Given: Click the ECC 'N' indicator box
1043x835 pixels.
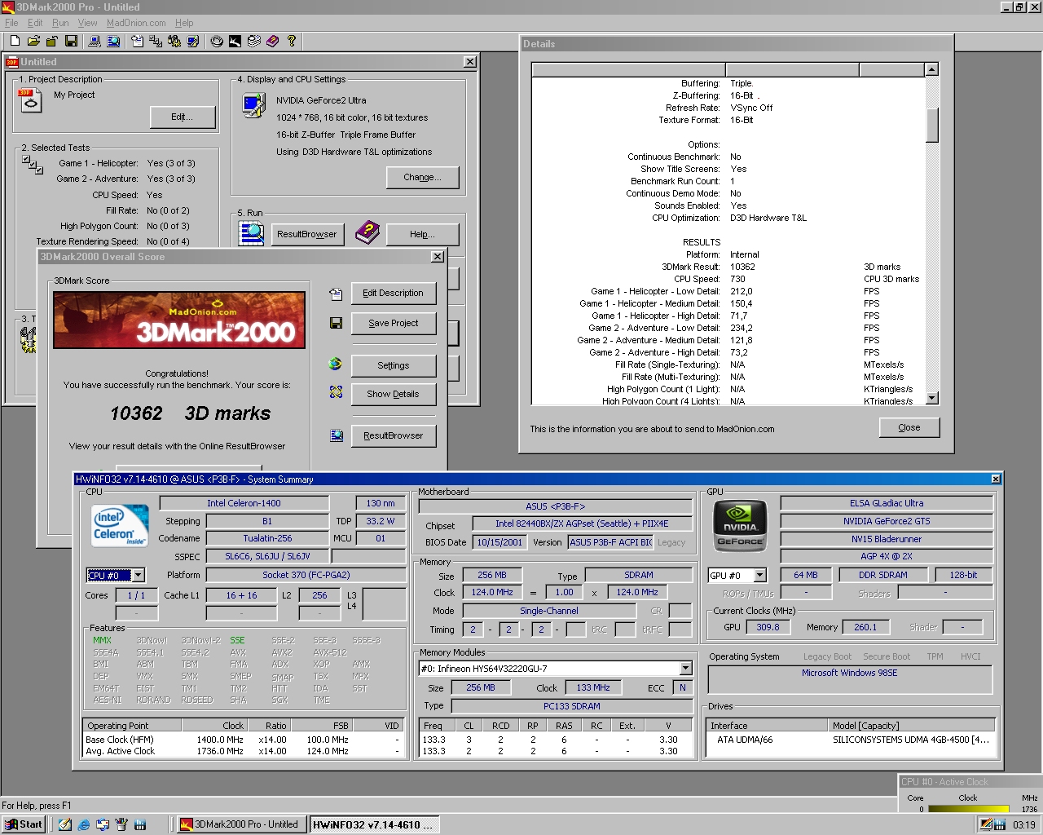Looking at the screenshot, I should [683, 687].
